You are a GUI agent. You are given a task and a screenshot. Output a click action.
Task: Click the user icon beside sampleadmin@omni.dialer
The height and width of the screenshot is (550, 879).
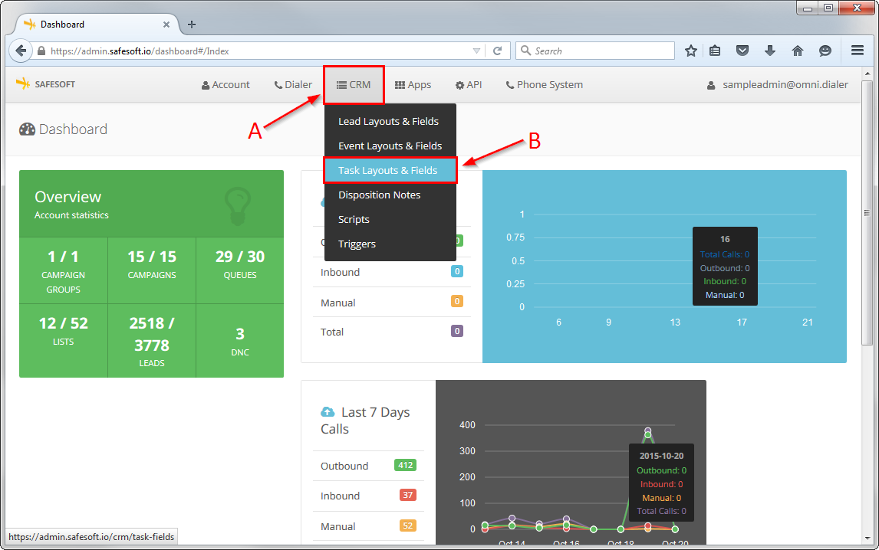coord(711,85)
